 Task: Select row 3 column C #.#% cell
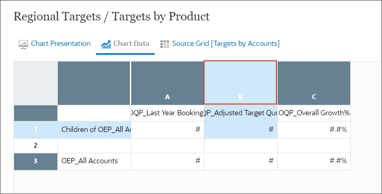pyautogui.click(x=314, y=161)
